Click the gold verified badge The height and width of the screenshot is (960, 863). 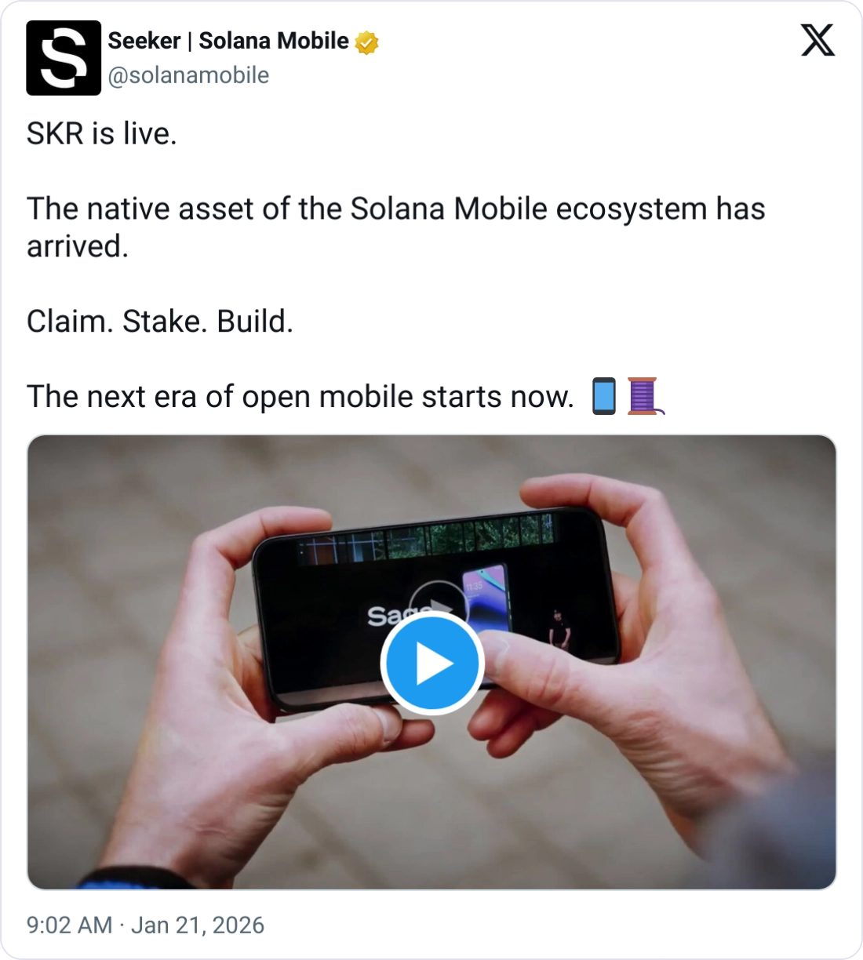[367, 42]
